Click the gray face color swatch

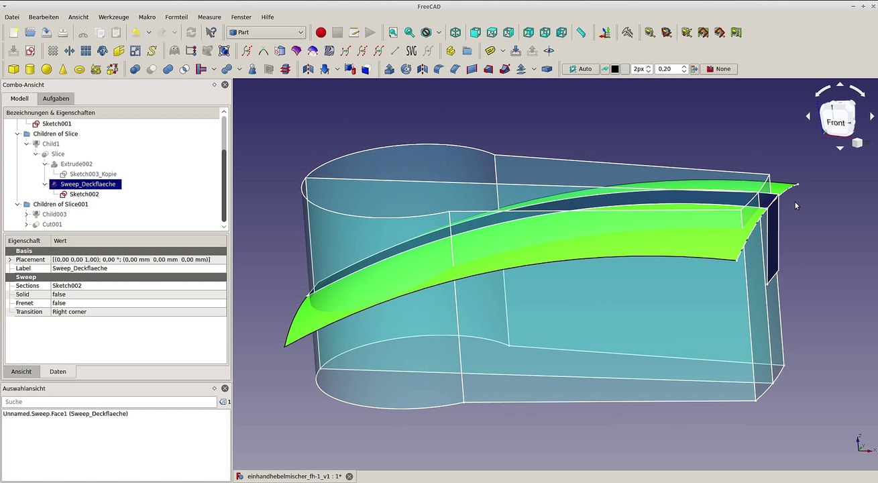pyautogui.click(x=625, y=69)
